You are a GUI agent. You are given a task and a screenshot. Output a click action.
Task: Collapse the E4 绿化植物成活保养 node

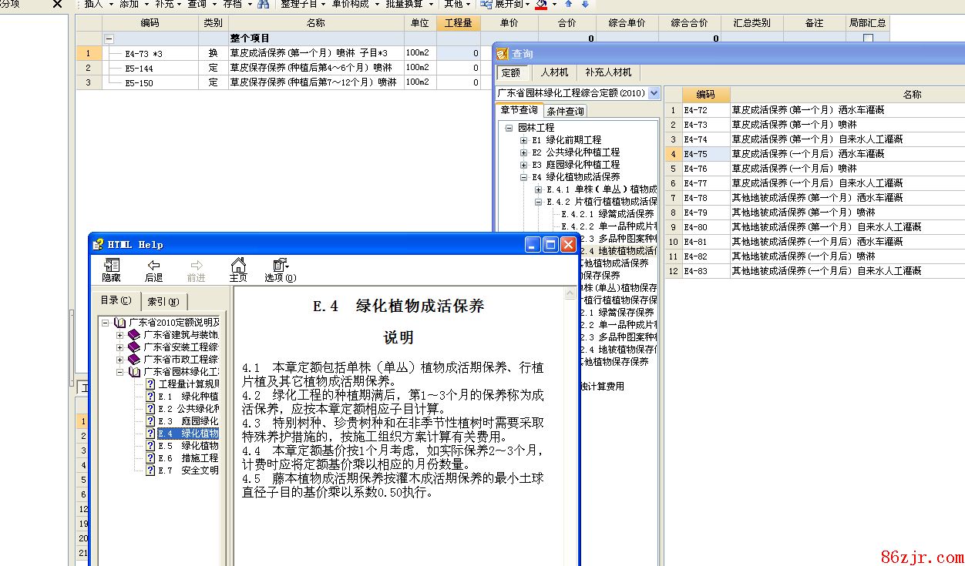tap(524, 177)
